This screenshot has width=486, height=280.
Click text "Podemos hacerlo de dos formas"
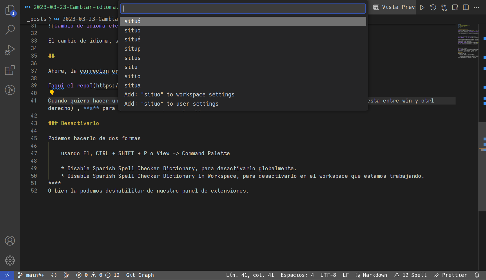[94, 138]
